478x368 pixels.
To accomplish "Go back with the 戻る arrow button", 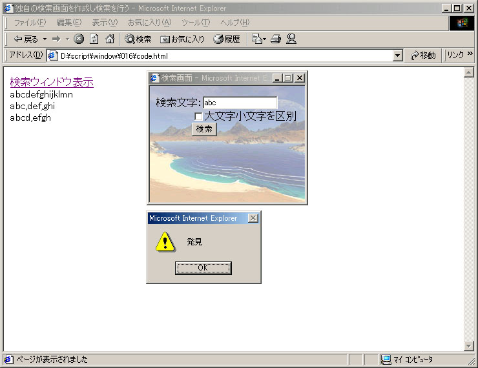I will click(x=26, y=39).
